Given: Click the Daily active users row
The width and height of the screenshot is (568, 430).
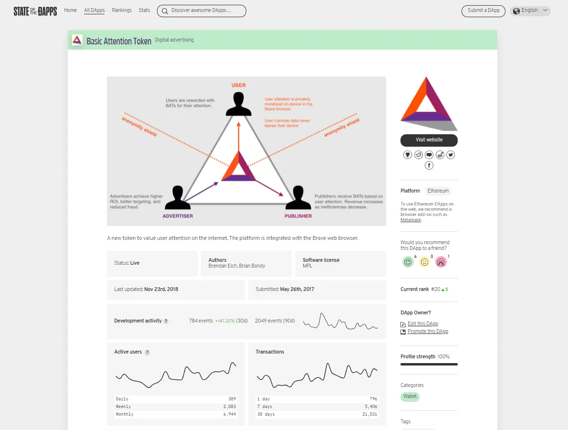Looking at the screenshot, I should pos(176,399).
